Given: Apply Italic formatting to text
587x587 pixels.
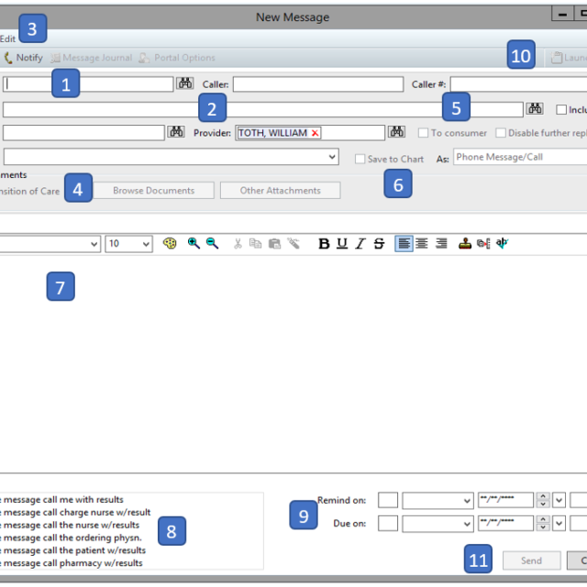Looking at the screenshot, I should pos(360,244).
